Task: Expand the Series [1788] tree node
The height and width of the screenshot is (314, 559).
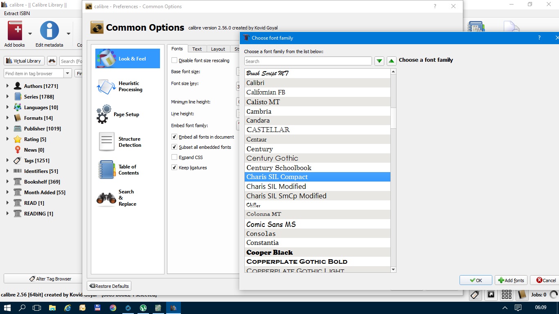Action: click(7, 96)
